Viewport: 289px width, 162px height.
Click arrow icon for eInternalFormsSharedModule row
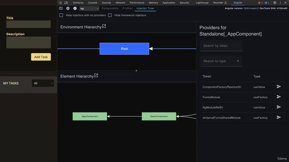pyautogui.click(x=279, y=117)
